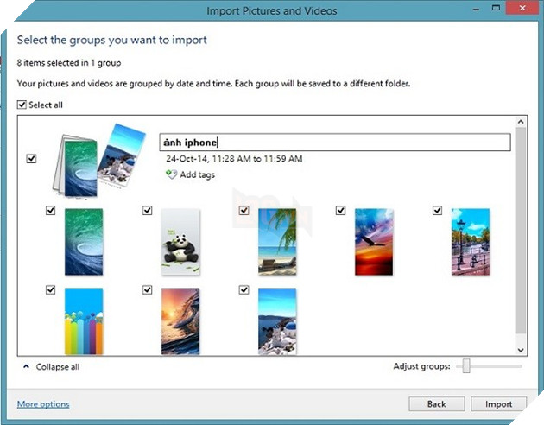Click the scrollbar down arrow

520,350
